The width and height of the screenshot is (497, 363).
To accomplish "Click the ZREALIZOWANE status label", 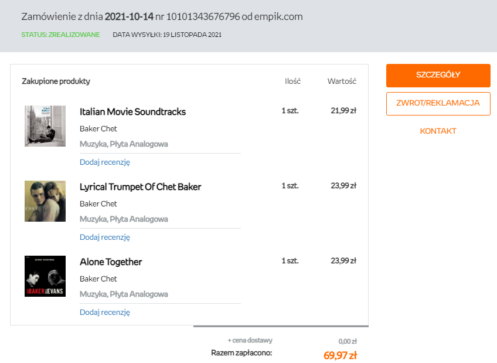I will (x=60, y=35).
